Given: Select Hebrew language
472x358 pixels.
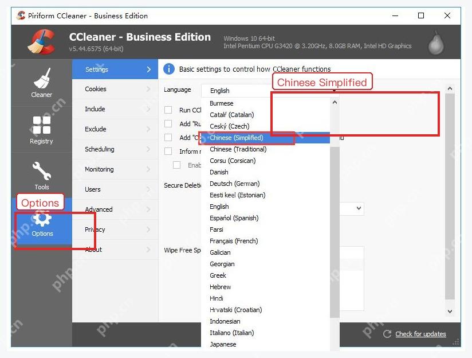Looking at the screenshot, I should tap(266, 287).
